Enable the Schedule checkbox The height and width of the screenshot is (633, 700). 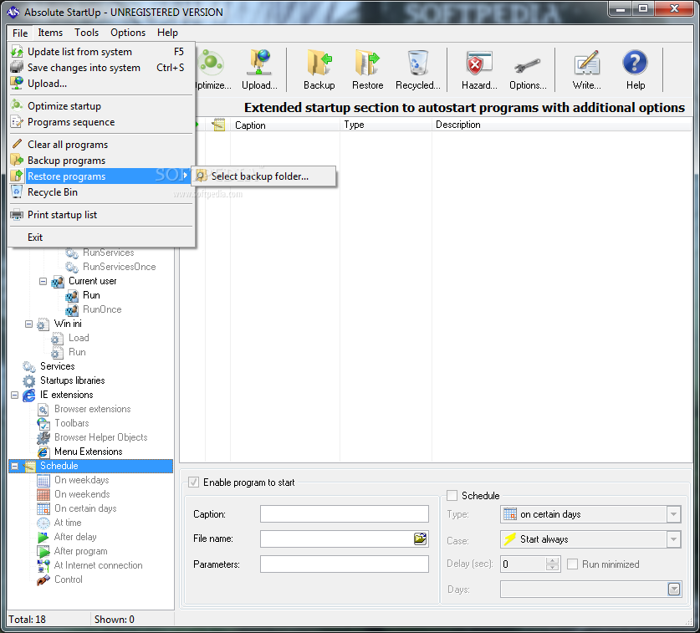click(x=452, y=496)
